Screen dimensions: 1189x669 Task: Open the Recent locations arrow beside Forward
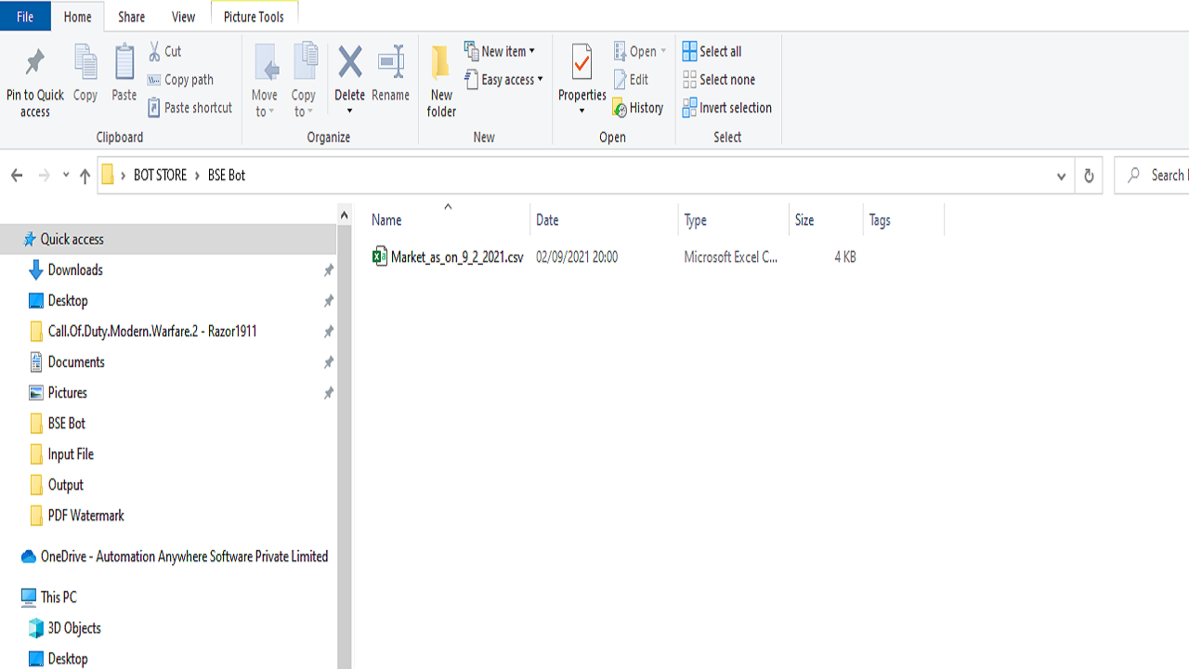pyautogui.click(x=65, y=176)
